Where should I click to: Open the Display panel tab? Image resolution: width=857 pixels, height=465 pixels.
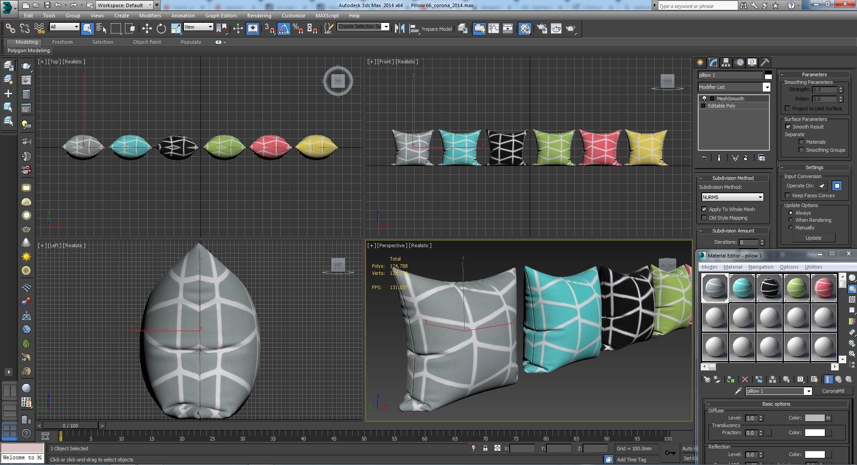click(752, 62)
